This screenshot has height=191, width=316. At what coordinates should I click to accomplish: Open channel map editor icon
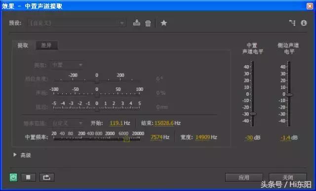tap(292, 23)
